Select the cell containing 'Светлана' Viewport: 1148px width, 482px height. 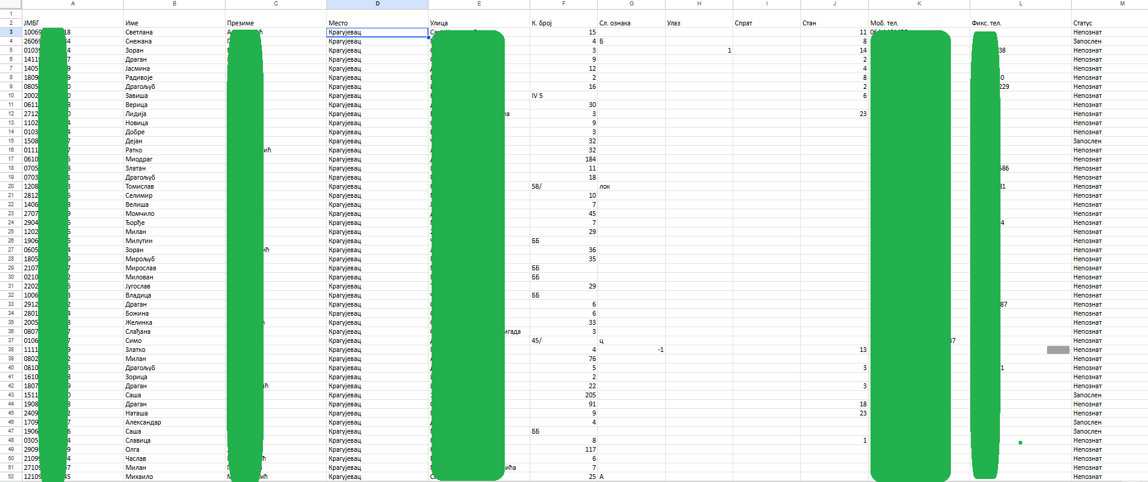pyautogui.click(x=174, y=32)
